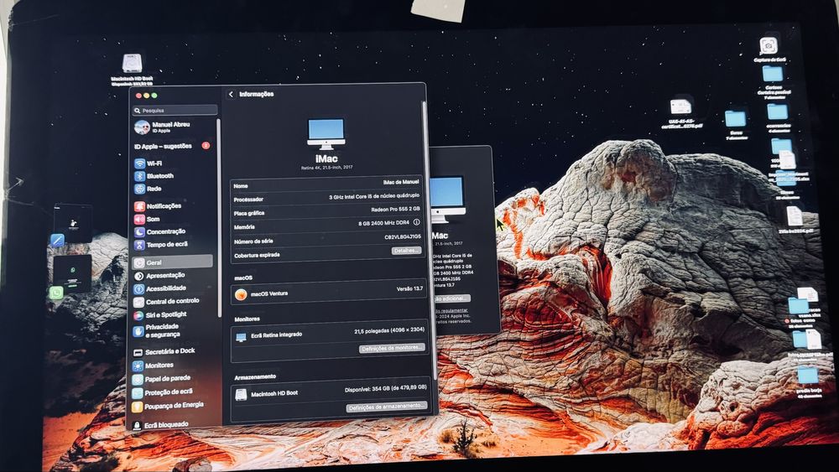Open Definições de armazenamento button
Viewport: 839px width, 472px height.
coord(387,407)
